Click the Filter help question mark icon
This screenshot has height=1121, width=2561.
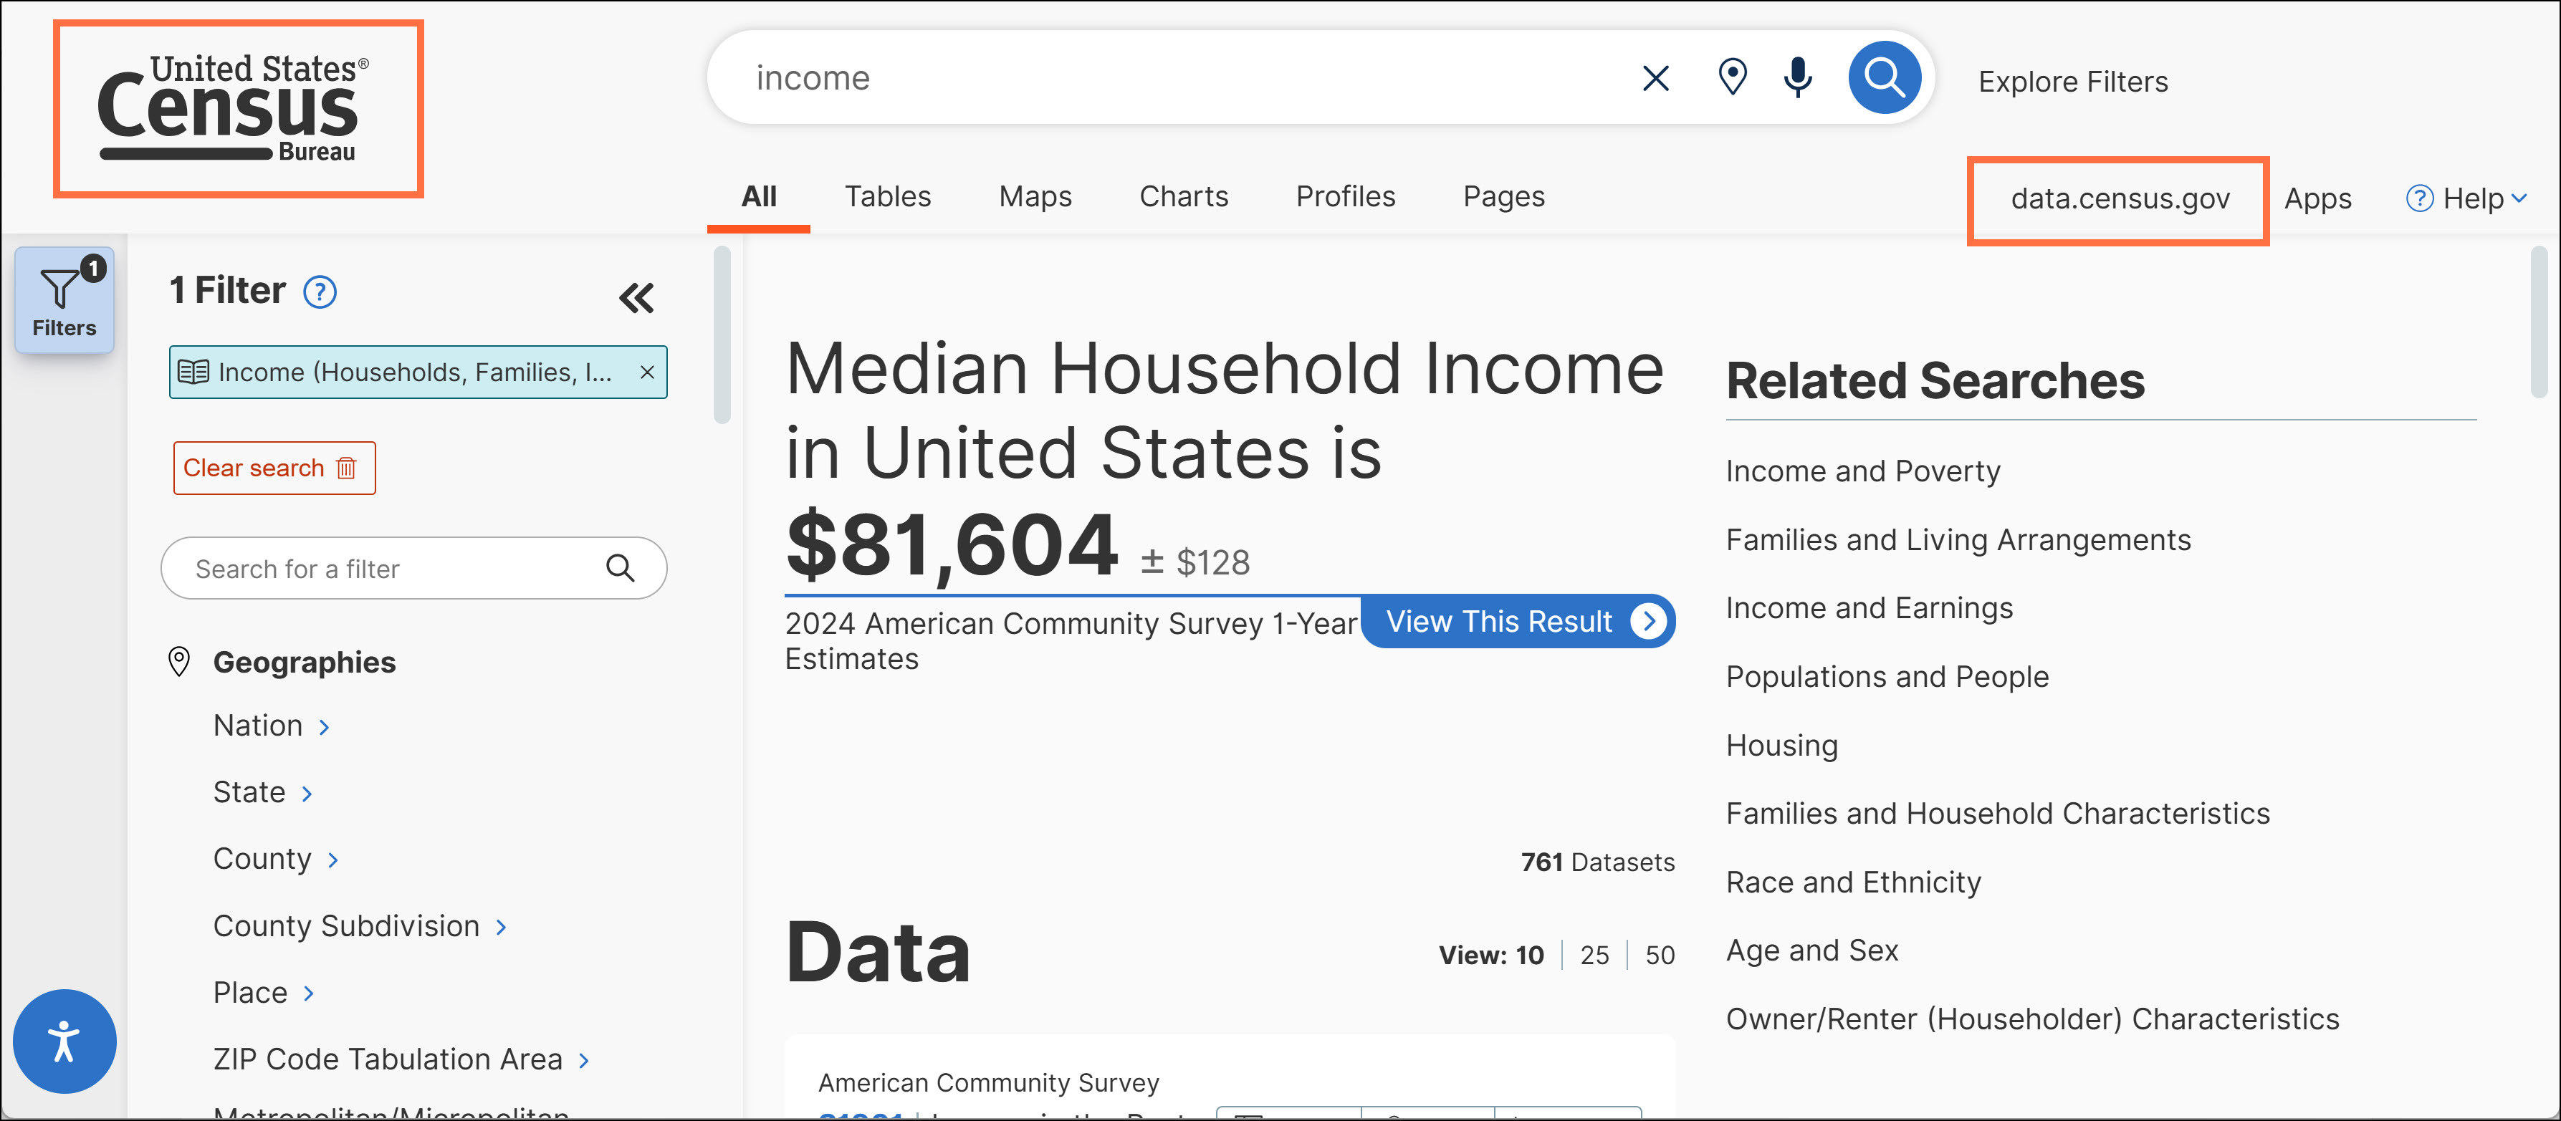(x=320, y=292)
